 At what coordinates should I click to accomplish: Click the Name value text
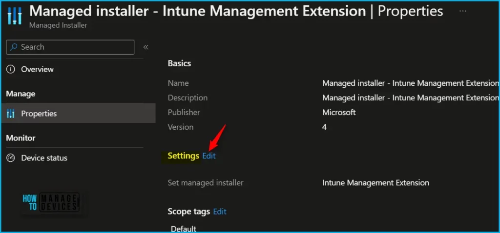tap(410, 83)
